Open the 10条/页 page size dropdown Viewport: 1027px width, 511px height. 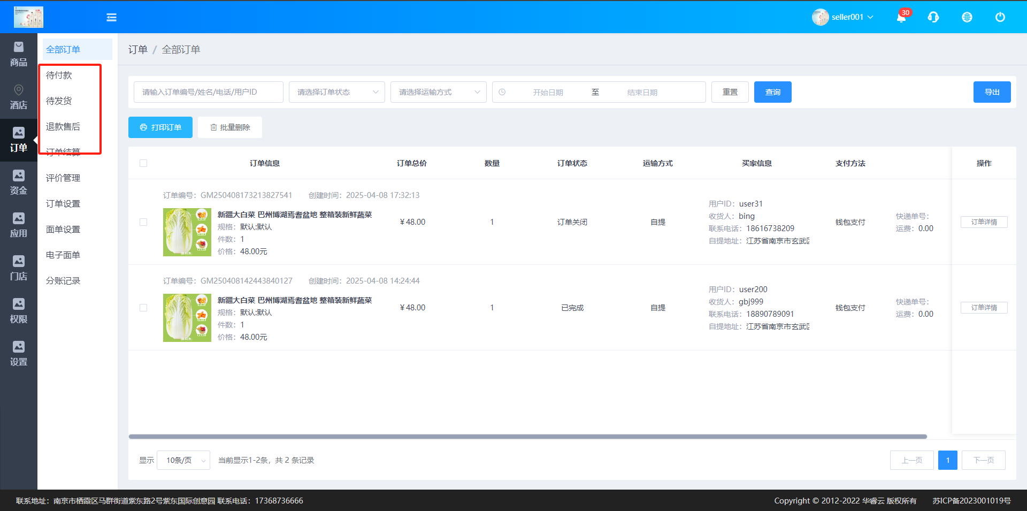point(183,460)
